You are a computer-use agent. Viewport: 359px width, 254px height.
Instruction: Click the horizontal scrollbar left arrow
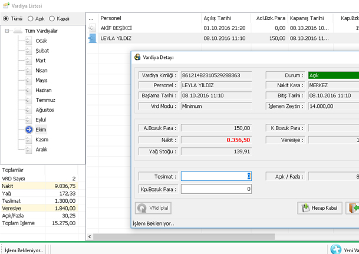tap(90, 236)
